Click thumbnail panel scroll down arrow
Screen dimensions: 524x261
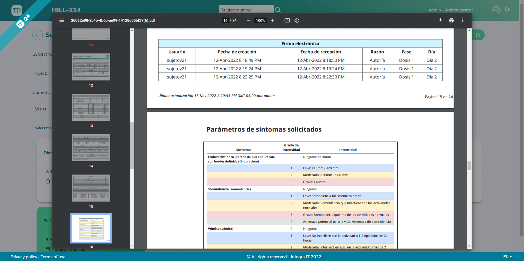pyautogui.click(x=132, y=246)
